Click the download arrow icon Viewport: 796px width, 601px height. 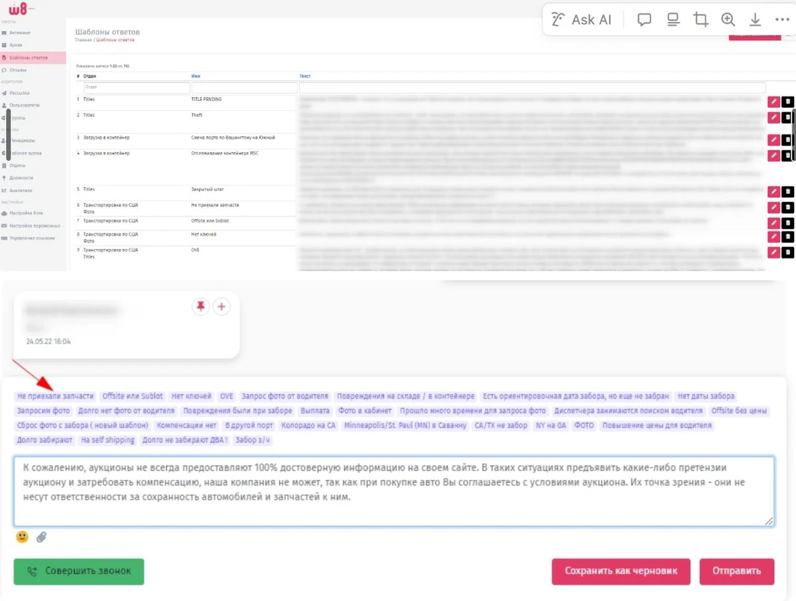pyautogui.click(x=755, y=20)
